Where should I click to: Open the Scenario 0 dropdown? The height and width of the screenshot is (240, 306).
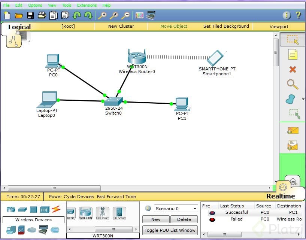tap(176, 209)
